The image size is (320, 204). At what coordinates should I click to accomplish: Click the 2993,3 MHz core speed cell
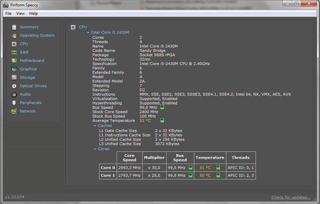129,168
